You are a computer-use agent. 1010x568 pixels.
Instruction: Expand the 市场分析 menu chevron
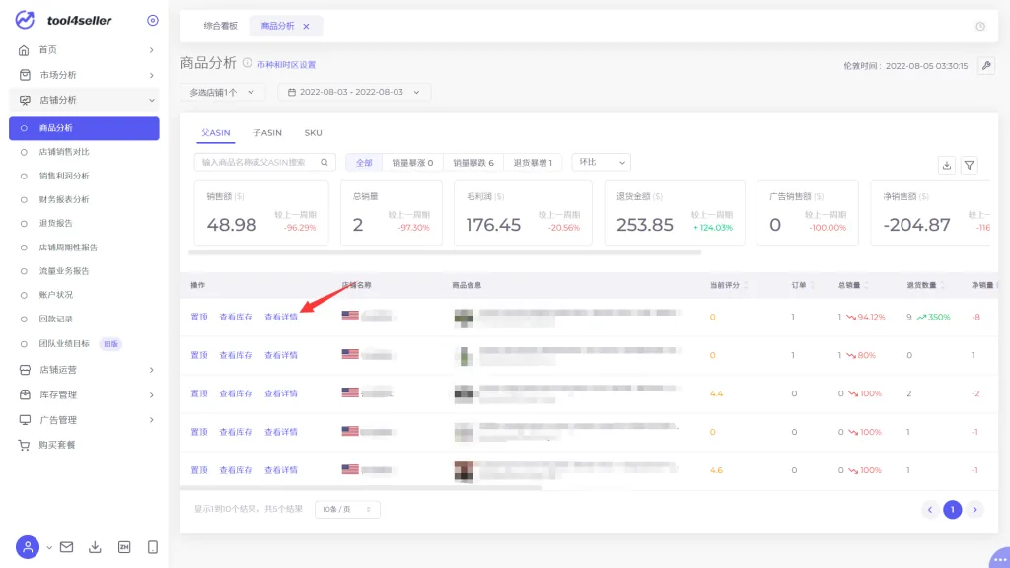pyautogui.click(x=151, y=75)
